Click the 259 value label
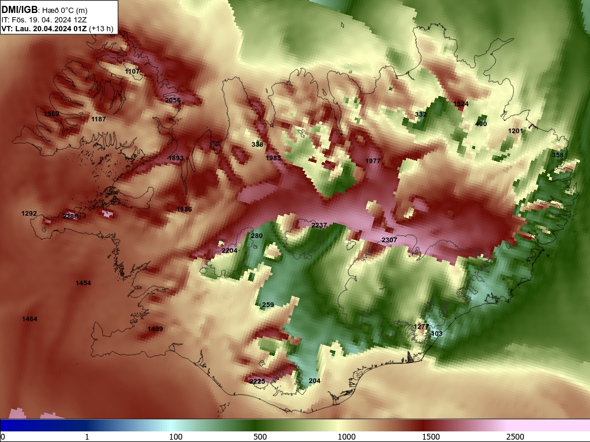Screen dimensions: 590x442 268,305
